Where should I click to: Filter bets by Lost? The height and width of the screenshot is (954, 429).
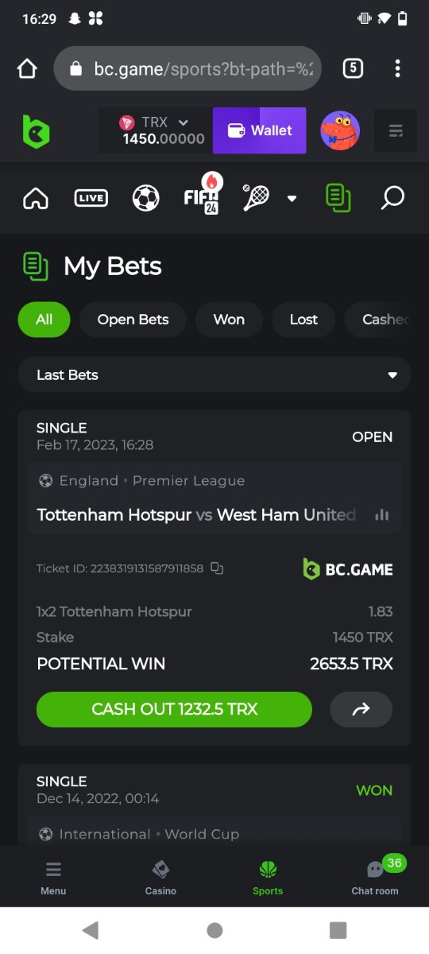303,320
